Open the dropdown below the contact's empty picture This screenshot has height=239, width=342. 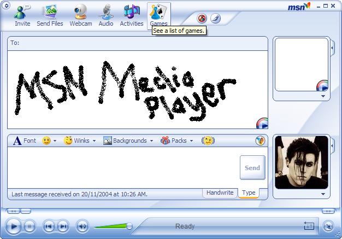323,96
